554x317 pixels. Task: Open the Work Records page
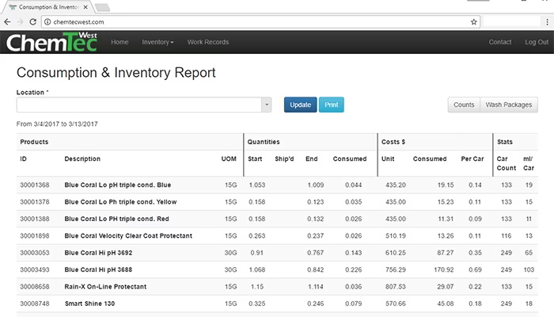[208, 42]
